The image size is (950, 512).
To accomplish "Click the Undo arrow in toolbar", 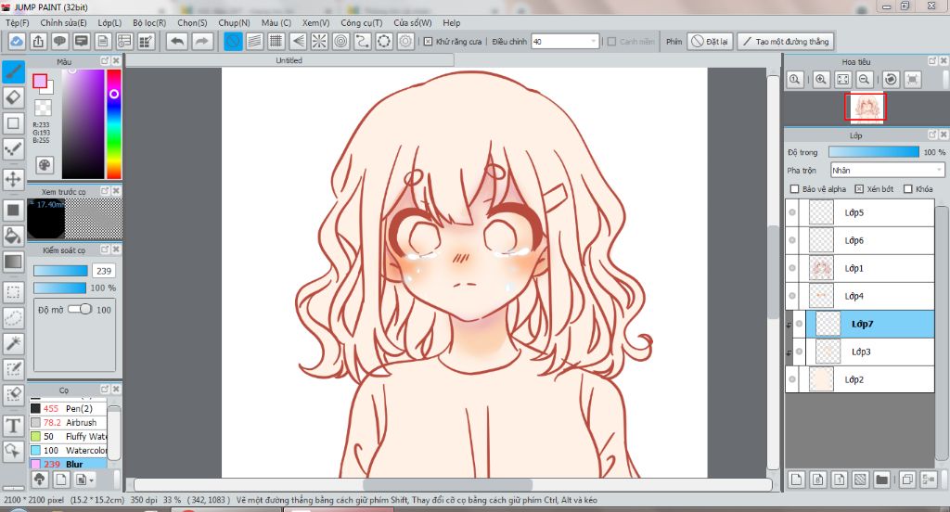I will [x=177, y=41].
